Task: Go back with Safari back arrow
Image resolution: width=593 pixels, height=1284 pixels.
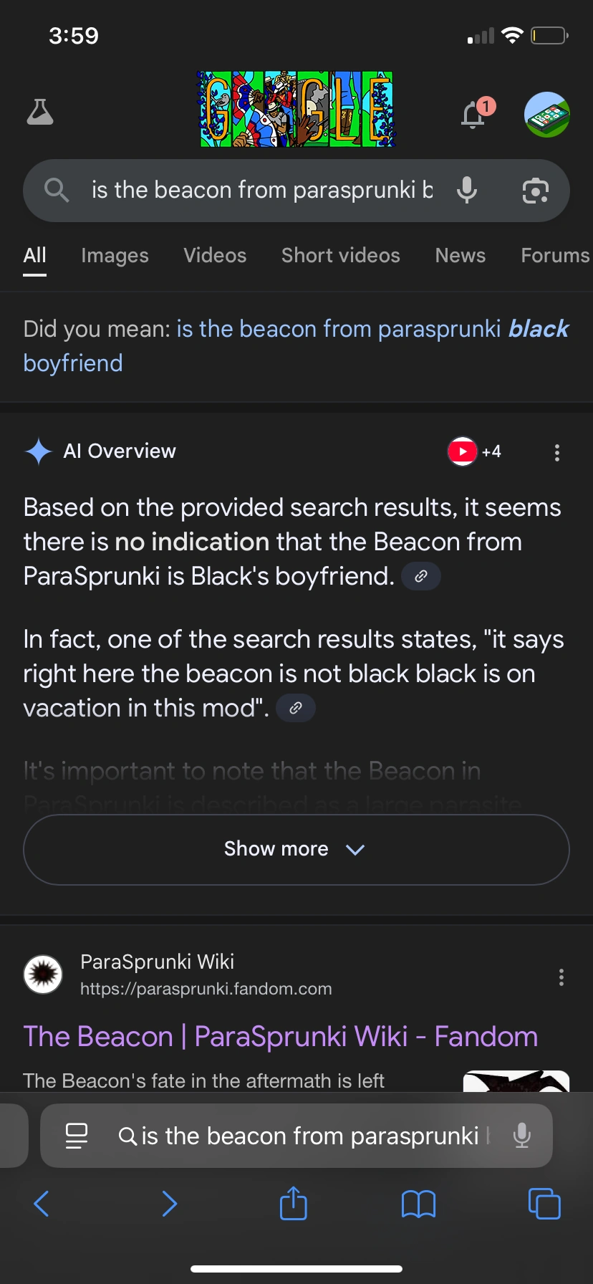Action: [x=42, y=1203]
